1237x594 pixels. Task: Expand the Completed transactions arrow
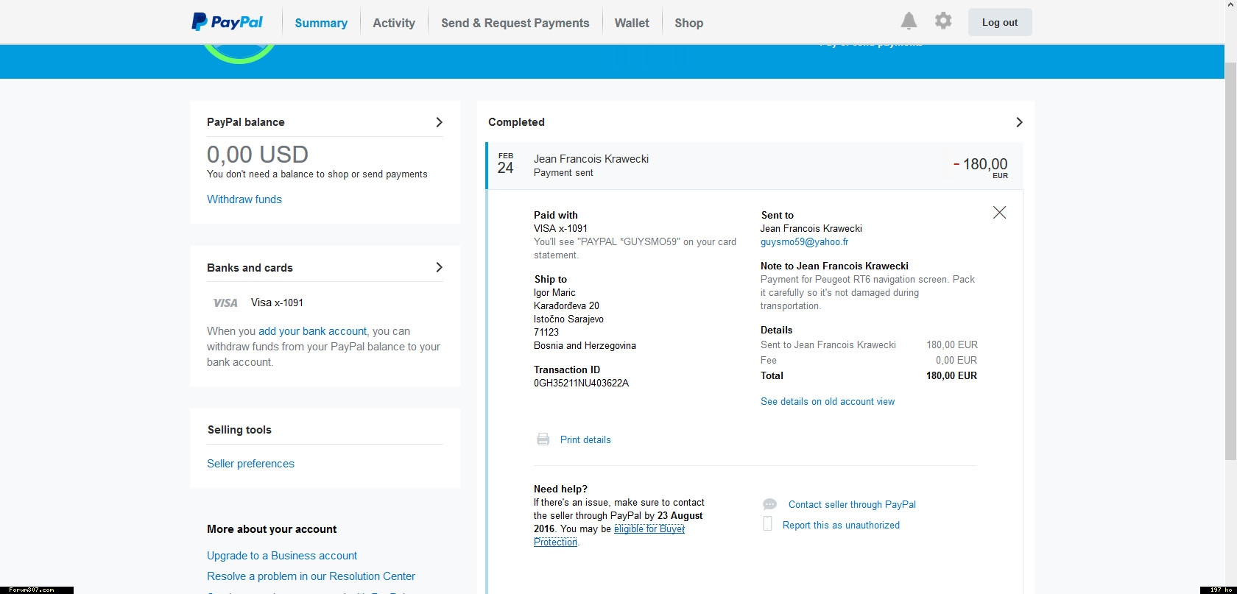click(1019, 122)
